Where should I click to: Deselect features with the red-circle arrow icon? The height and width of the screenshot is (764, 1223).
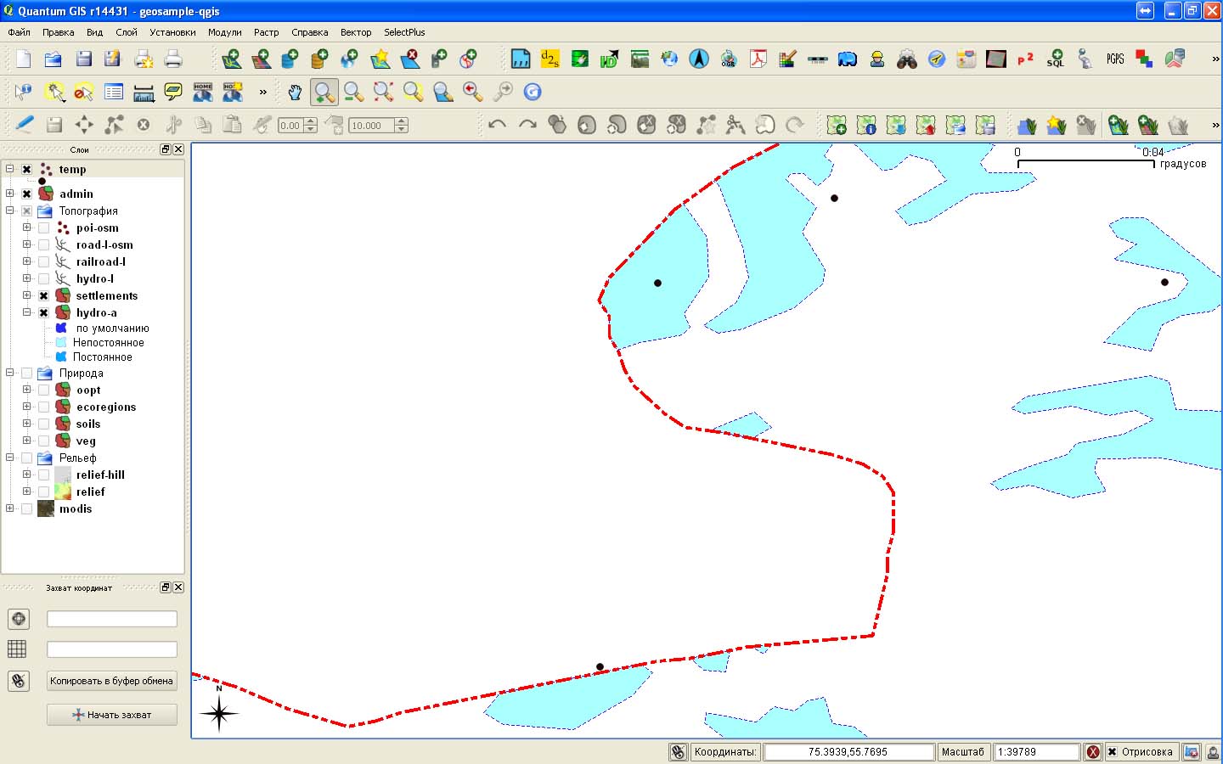pos(83,92)
